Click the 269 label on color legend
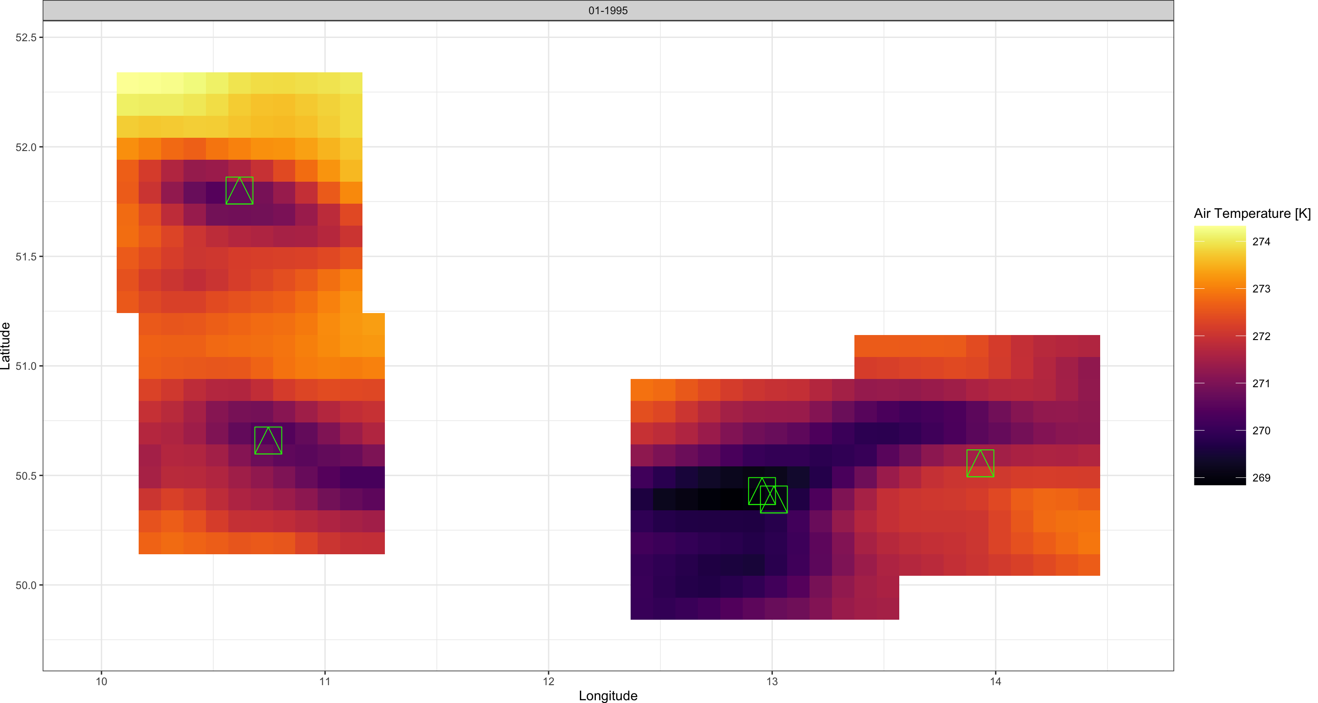Image resolution: width=1318 pixels, height=703 pixels. (1261, 478)
